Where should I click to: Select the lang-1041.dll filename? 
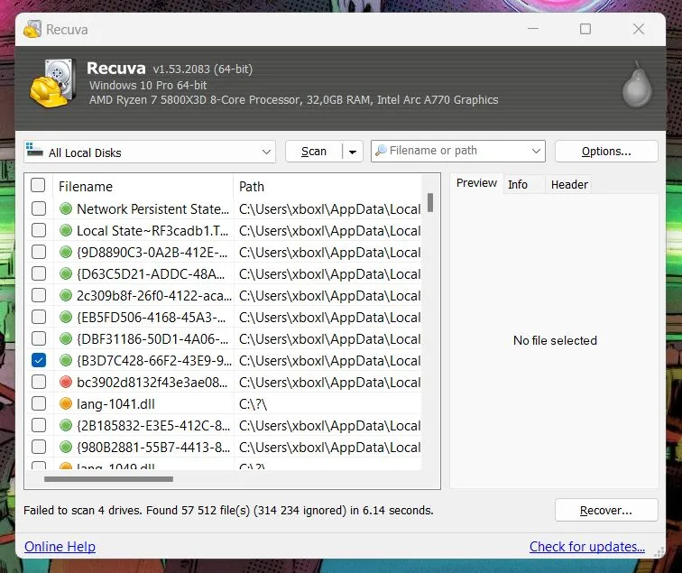point(115,403)
